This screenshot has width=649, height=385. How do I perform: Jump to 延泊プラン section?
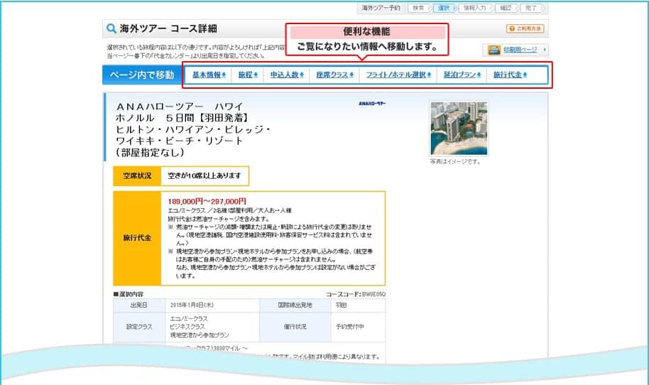pos(462,75)
